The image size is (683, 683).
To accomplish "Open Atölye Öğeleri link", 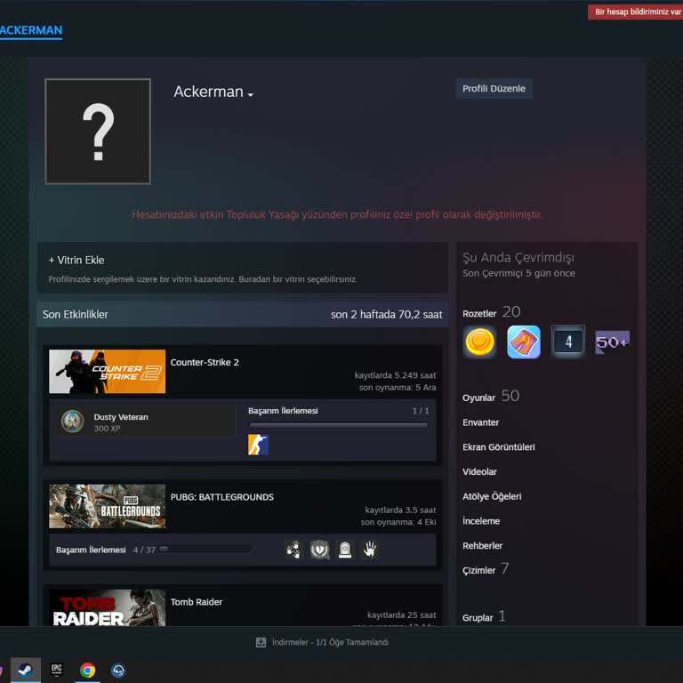I will (492, 496).
